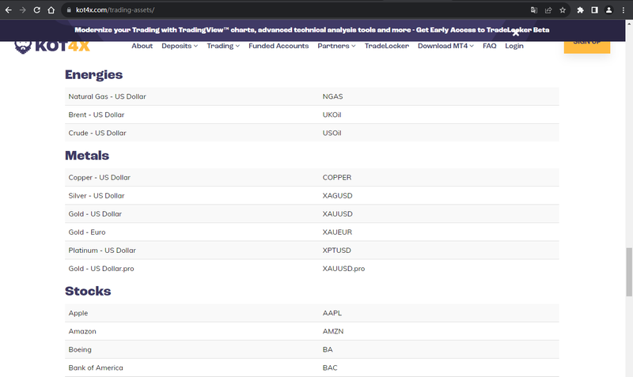Open the About page
This screenshot has height=377, width=633.
(x=142, y=46)
